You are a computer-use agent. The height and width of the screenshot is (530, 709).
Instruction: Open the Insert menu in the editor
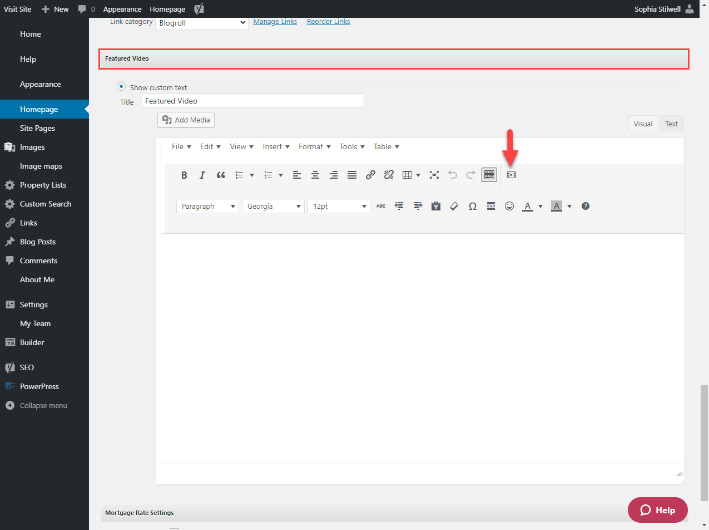click(276, 146)
